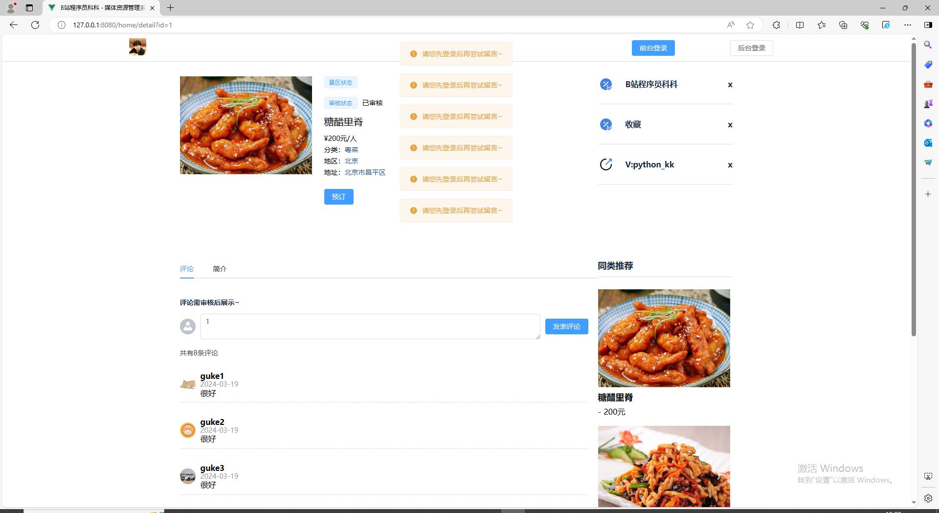Click the site logo avatar in header

tap(137, 47)
